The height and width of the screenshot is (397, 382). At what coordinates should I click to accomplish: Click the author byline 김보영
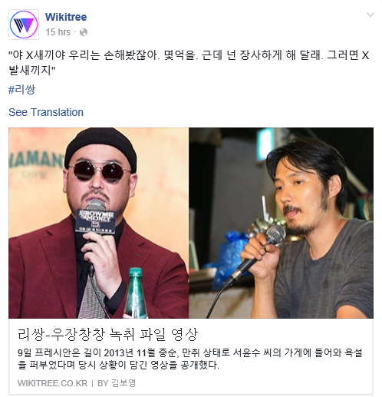(123, 383)
